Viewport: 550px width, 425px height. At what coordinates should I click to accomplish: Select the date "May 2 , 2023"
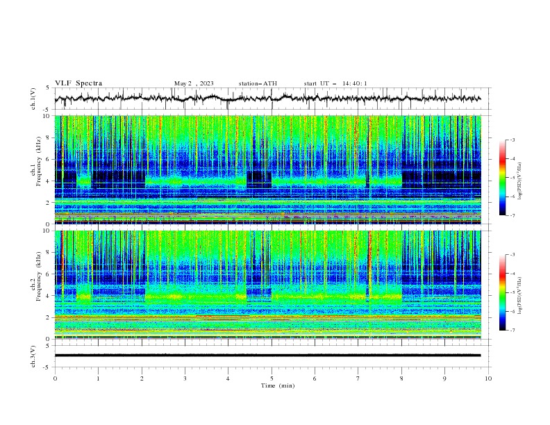(194, 83)
